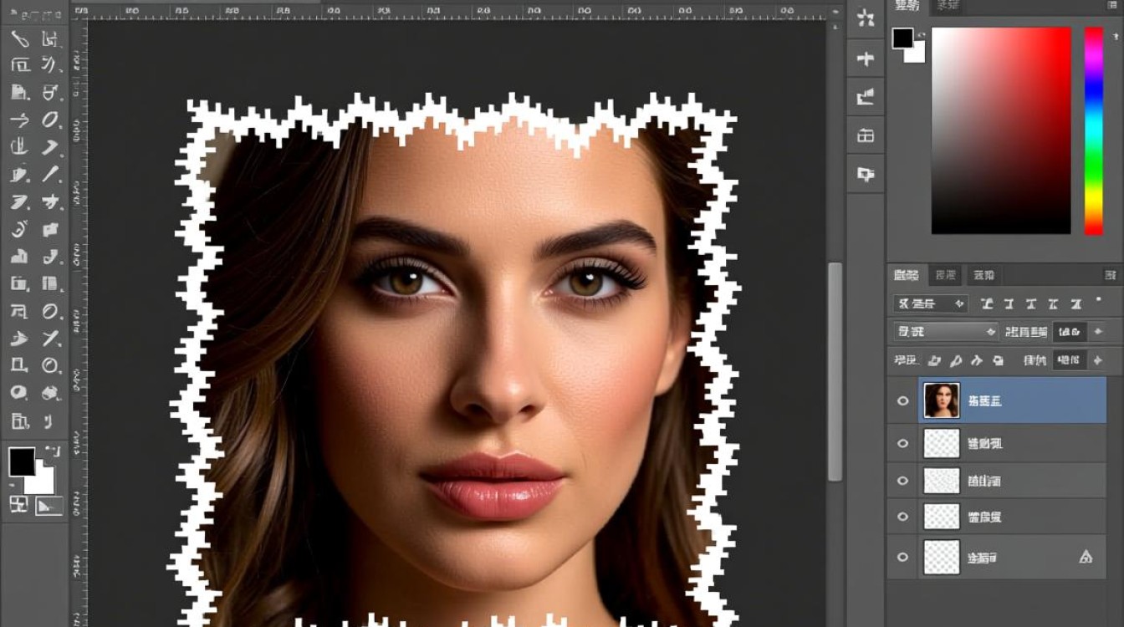Open the Layers panel menu button at top right

pos(1110,274)
